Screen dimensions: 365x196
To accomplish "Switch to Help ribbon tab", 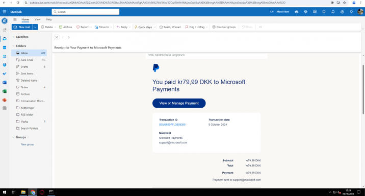I will [x=49, y=19].
